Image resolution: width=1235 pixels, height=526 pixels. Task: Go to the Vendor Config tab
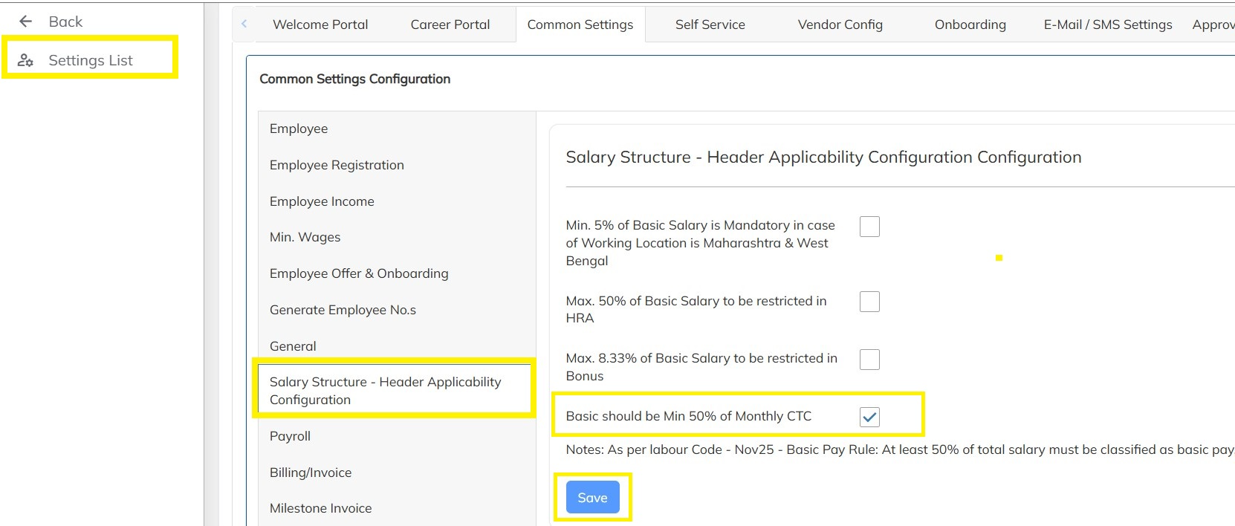(840, 25)
